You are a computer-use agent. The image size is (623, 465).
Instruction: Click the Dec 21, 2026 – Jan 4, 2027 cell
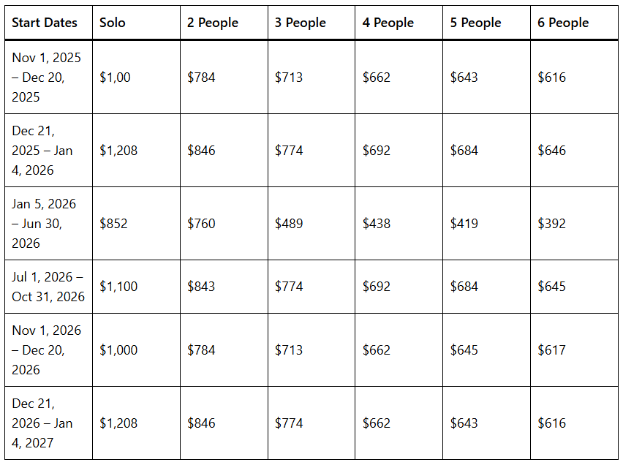point(47,423)
